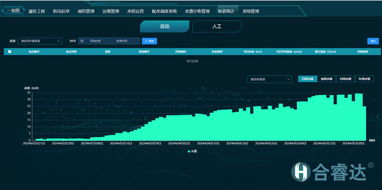Image resolution: width=382 pixels, height=190 pixels.
Task: Click the 2024年05月20日 axis label
Action: click(x=353, y=144)
